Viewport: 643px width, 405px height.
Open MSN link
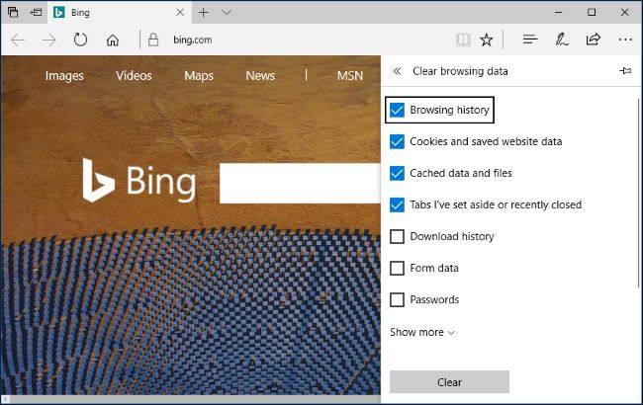coord(350,76)
